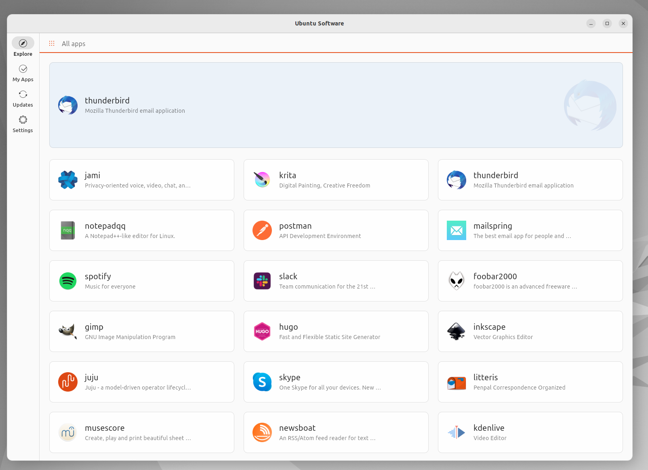Image resolution: width=648 pixels, height=470 pixels.
Task: Click the musescore app icon
Action: (x=68, y=432)
